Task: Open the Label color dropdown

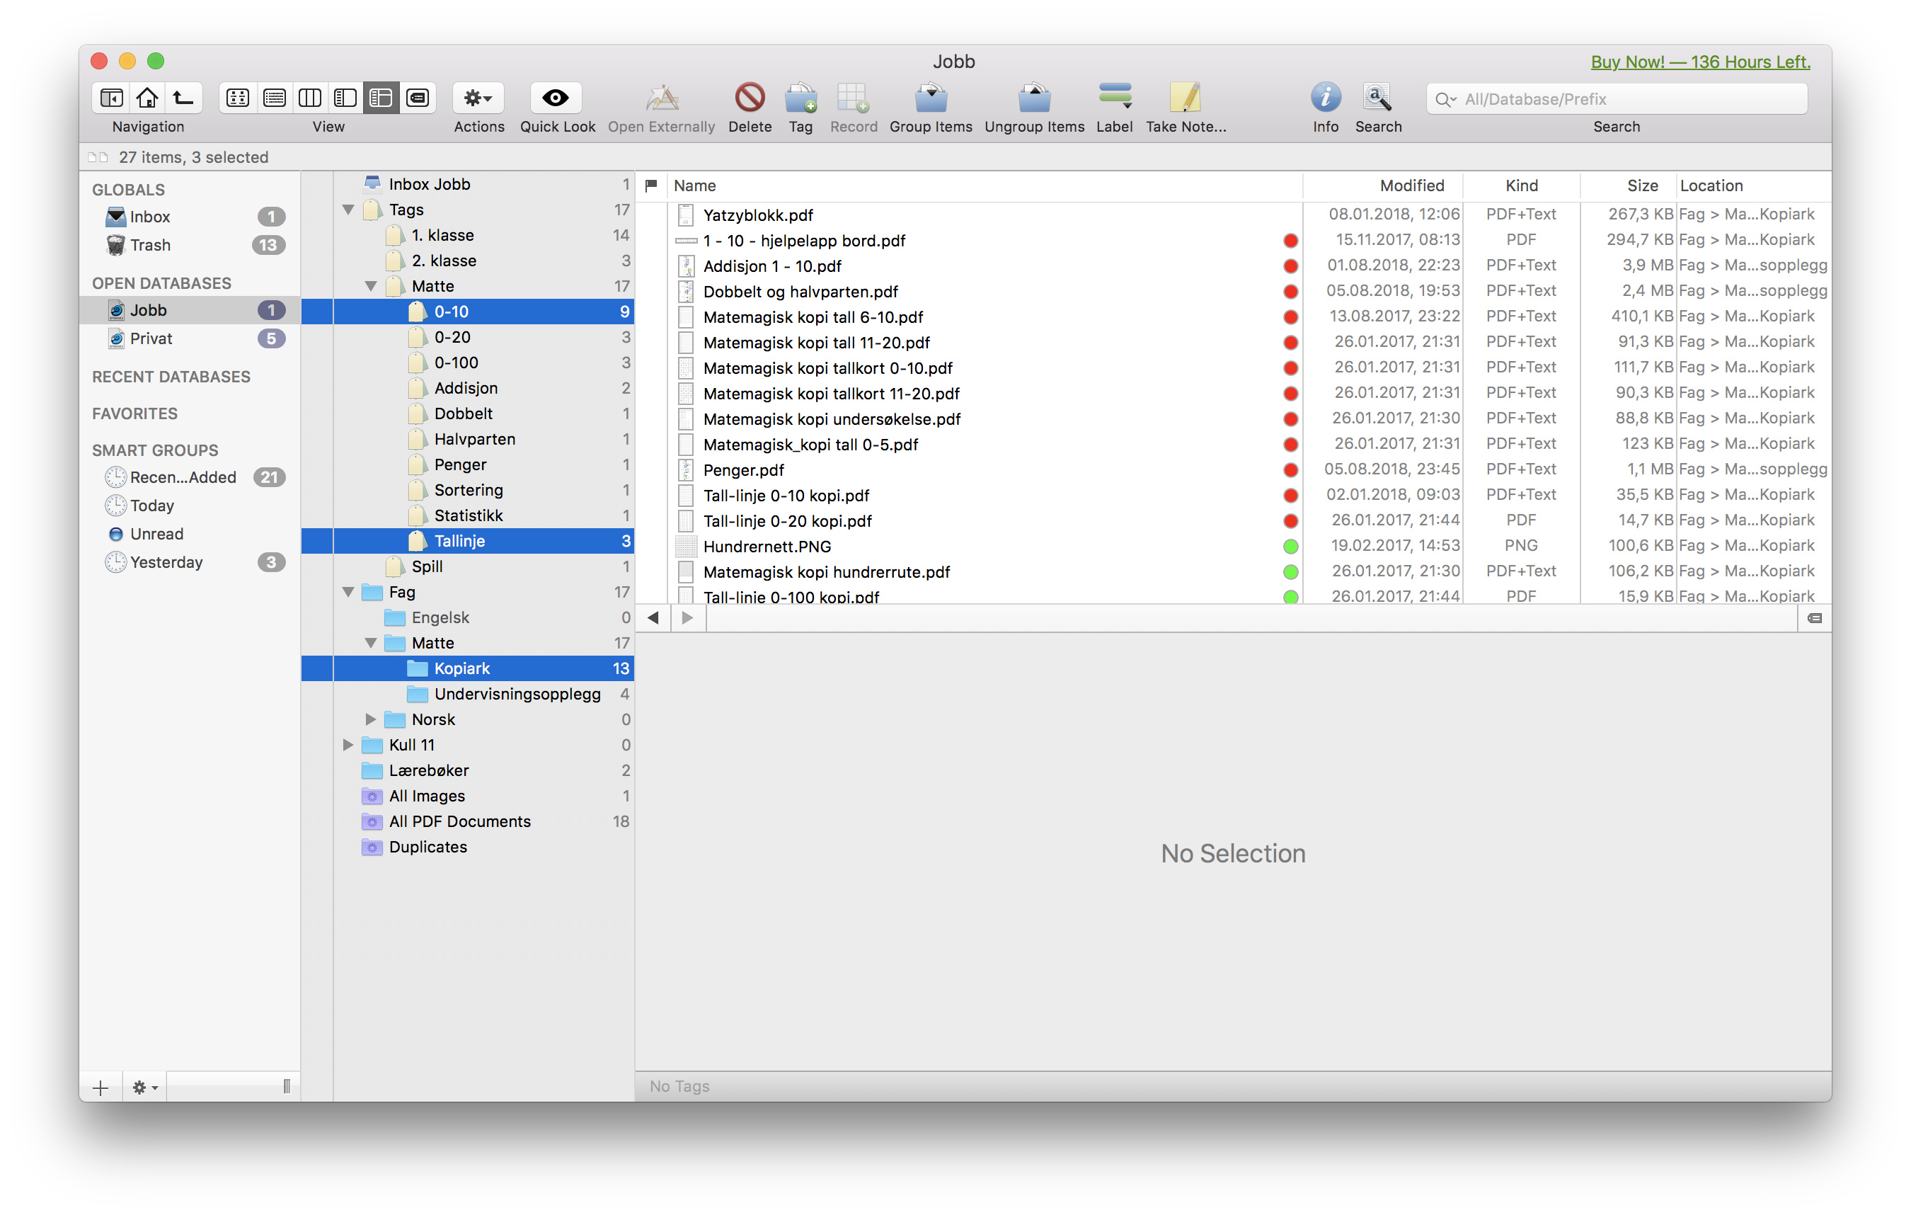Action: pos(1114,98)
